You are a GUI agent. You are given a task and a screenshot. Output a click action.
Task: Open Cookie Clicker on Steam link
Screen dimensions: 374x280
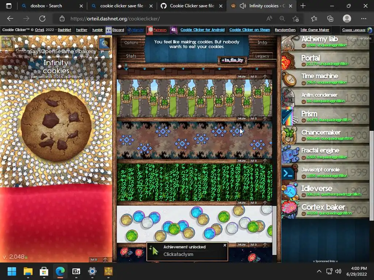pyautogui.click(x=249, y=30)
